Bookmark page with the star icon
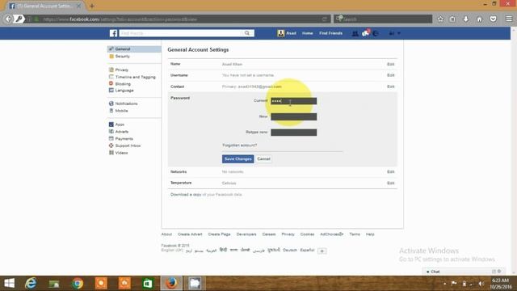The height and width of the screenshot is (291, 517). (x=440, y=19)
